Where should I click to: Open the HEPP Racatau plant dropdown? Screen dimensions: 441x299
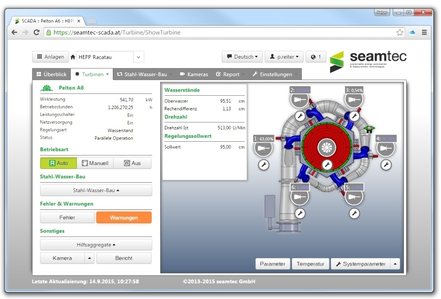tap(138, 57)
